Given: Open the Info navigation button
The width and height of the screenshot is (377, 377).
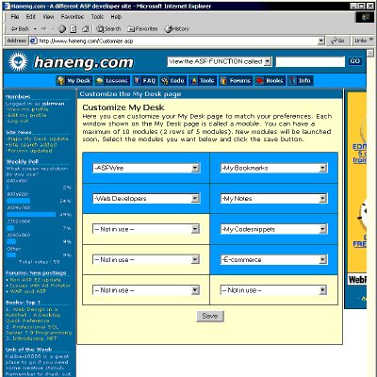Looking at the screenshot, I should [x=301, y=81].
